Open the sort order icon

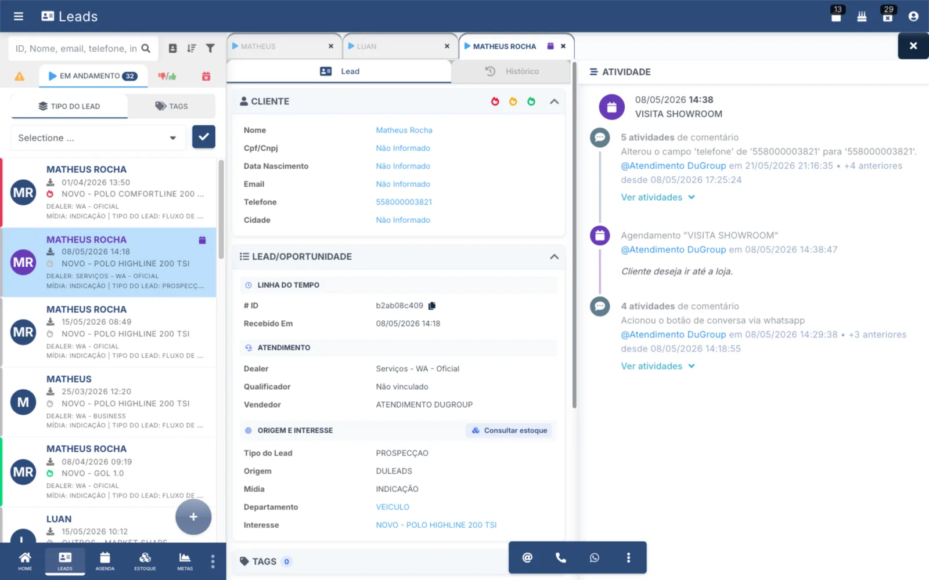click(192, 49)
